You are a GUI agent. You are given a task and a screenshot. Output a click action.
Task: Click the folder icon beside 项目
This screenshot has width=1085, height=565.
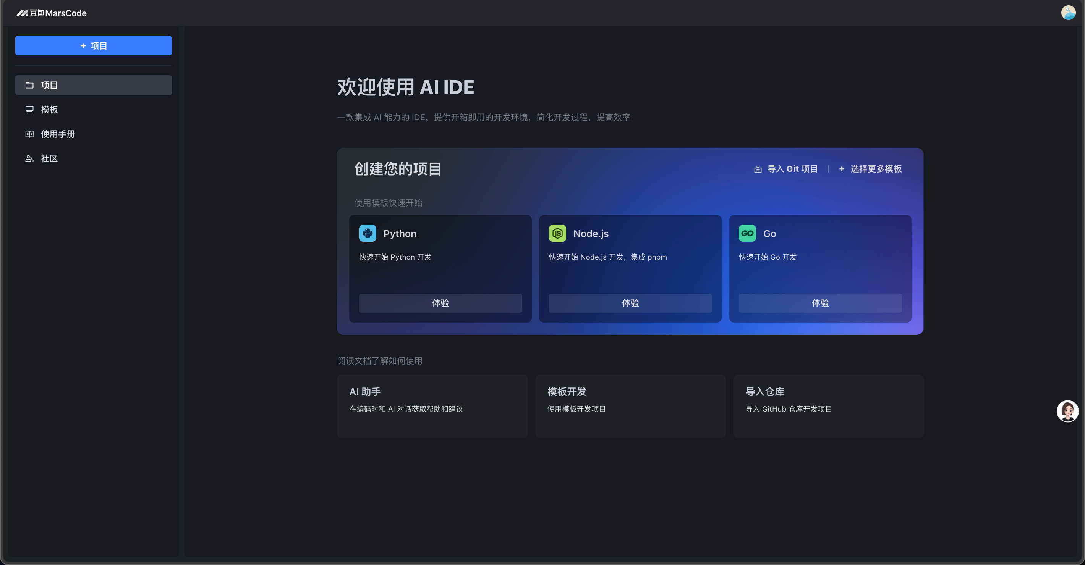point(29,85)
